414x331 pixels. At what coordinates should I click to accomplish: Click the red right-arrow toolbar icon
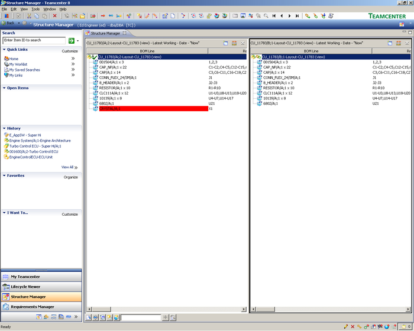[x=103, y=16]
